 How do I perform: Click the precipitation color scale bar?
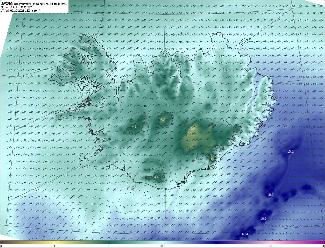(x=162, y=242)
